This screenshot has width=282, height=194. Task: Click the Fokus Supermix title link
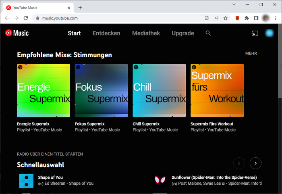(89, 124)
